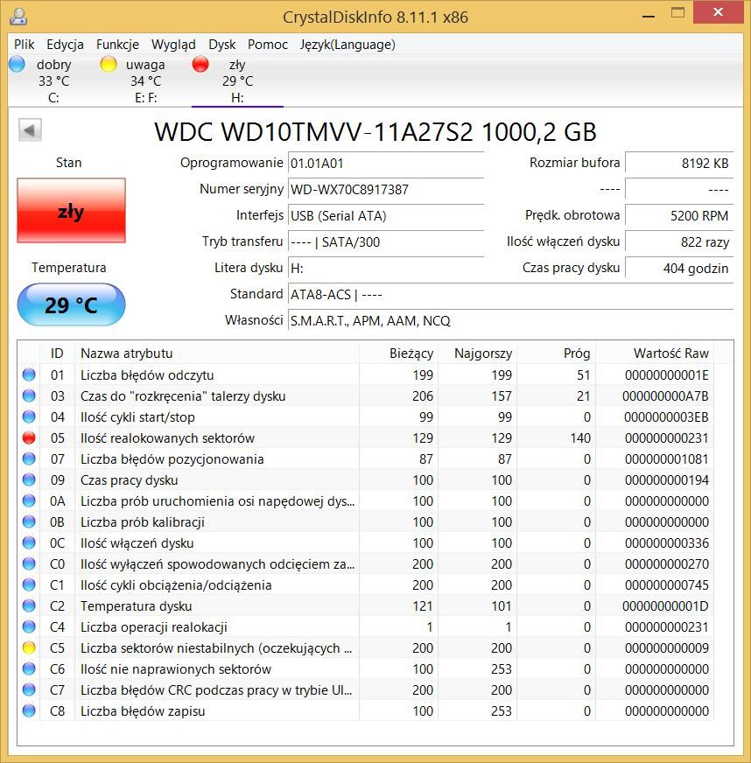This screenshot has width=751, height=763.
Task: Open the Wygląd menu
Action: click(x=173, y=45)
